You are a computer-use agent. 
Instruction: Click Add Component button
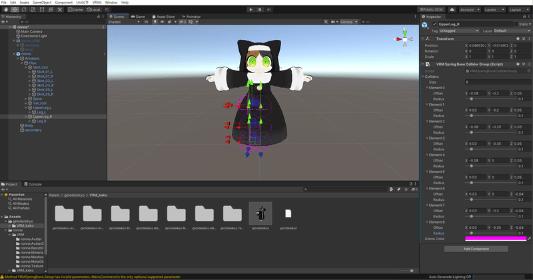click(476, 249)
